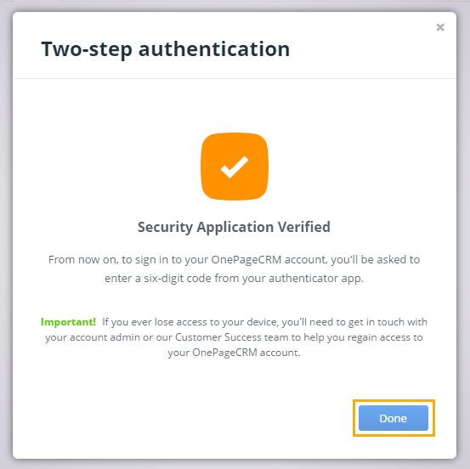Click the green Important! label
Screen dimensions: 470x469
coord(68,322)
